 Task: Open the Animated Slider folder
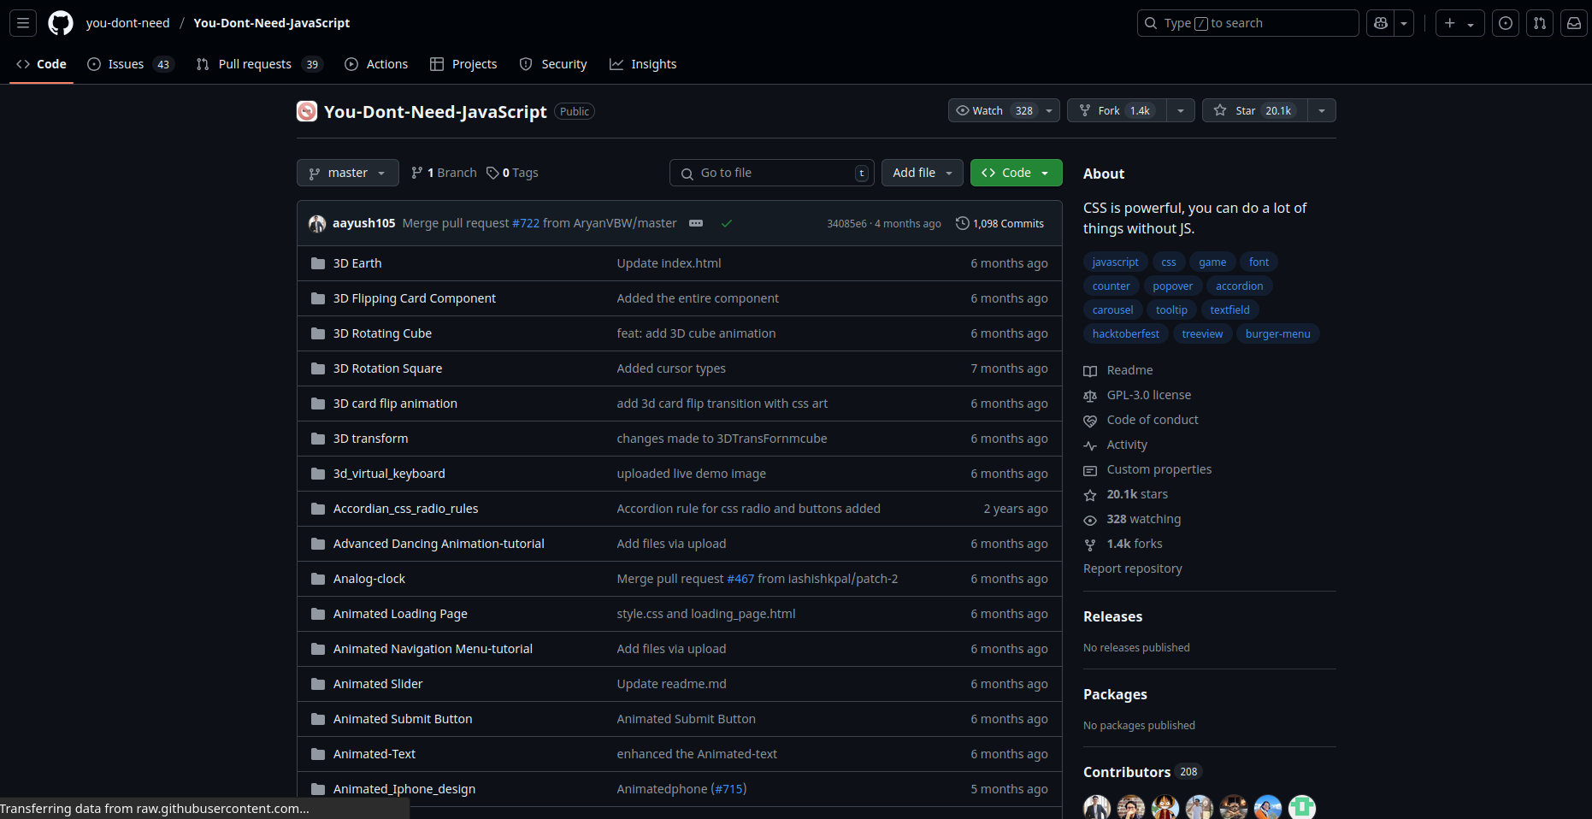(x=378, y=684)
